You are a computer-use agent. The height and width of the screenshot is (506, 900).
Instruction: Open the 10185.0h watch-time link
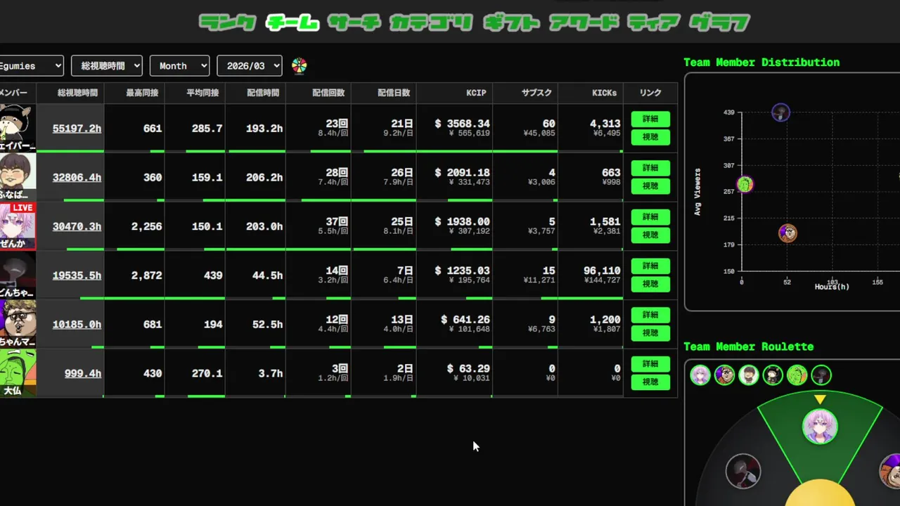coord(77,325)
